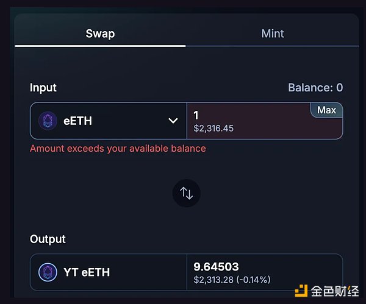
Task: Open the YT eETH output token selector
Action: 108,272
